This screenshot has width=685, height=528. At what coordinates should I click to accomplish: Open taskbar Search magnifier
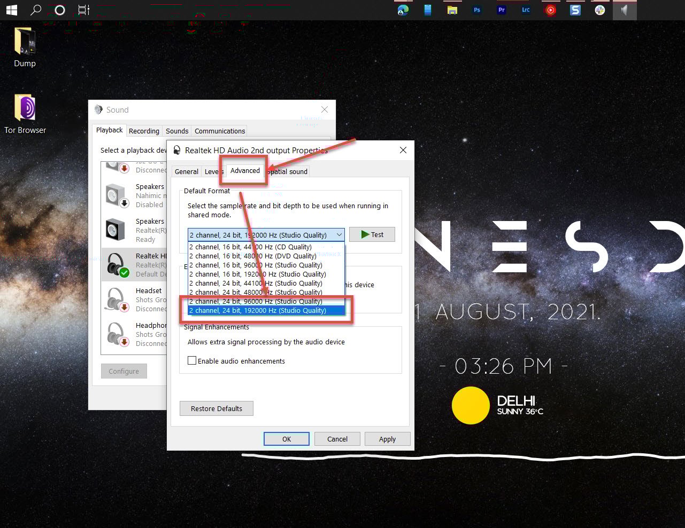pos(36,10)
